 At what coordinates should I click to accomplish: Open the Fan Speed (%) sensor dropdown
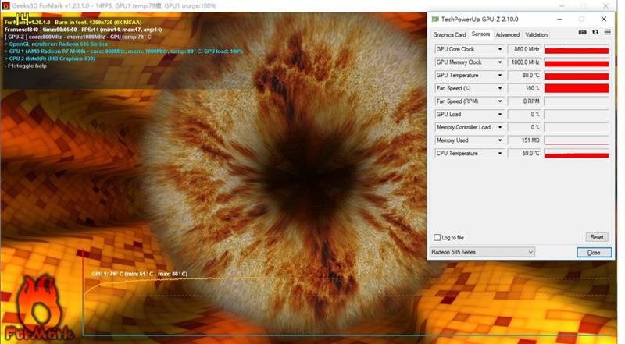click(500, 88)
